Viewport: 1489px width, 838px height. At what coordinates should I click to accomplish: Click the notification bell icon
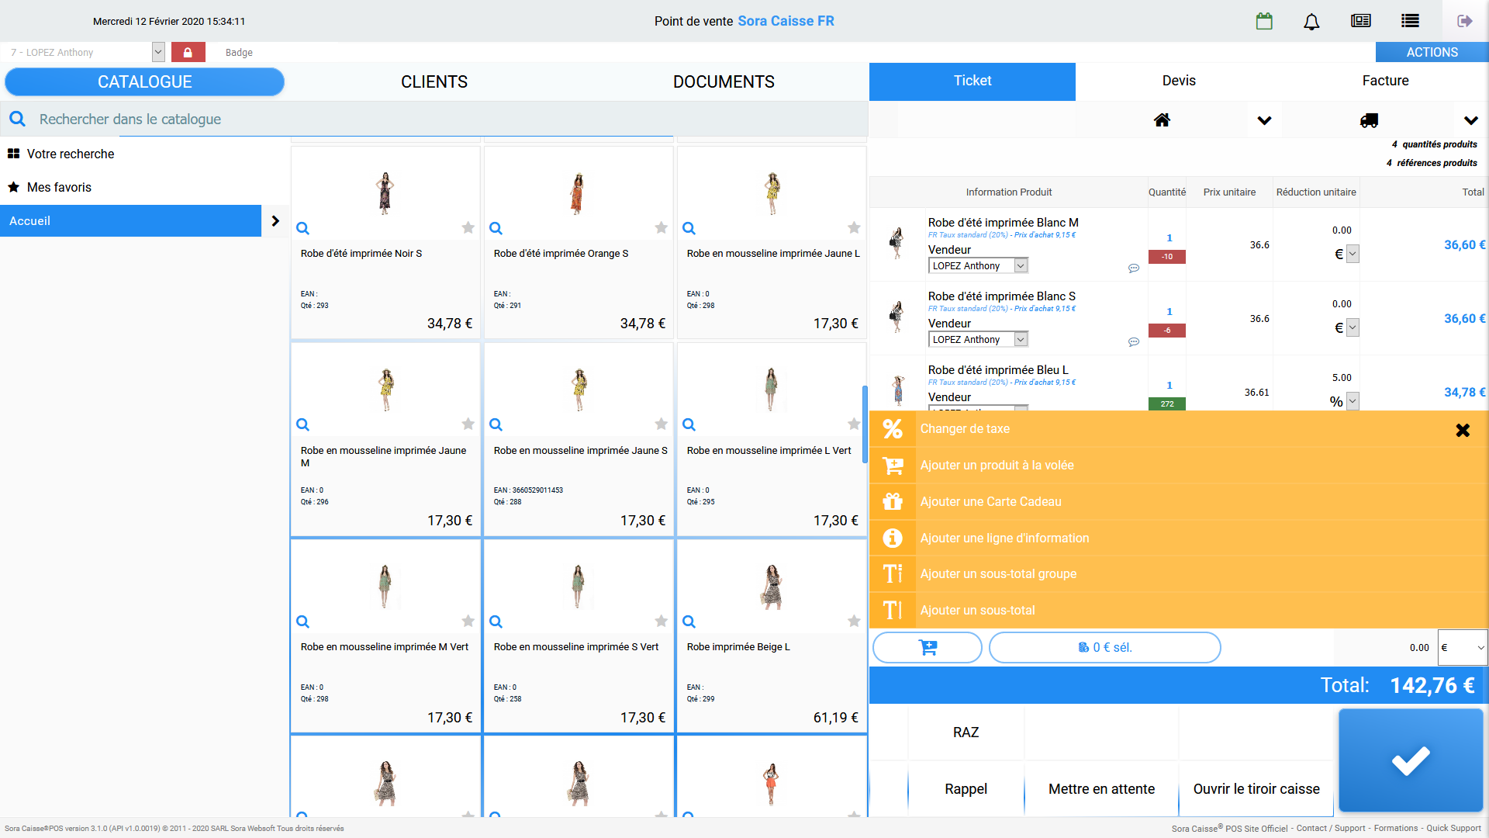(1311, 21)
